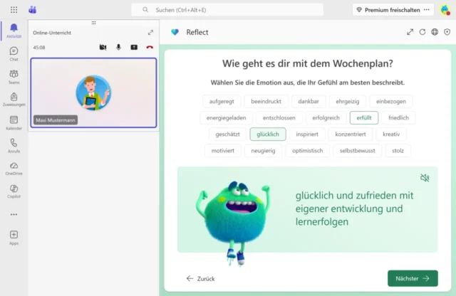Pick the kreativ emotion
Screen dimensions: 456x296
(391, 134)
